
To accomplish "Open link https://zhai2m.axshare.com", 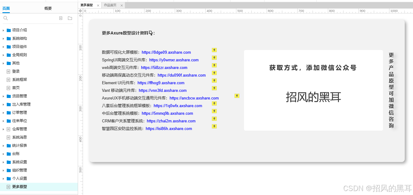I will [x=171, y=121].
